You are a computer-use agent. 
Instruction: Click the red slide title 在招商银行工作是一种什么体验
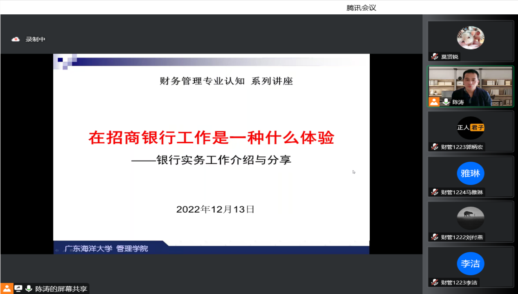211,138
